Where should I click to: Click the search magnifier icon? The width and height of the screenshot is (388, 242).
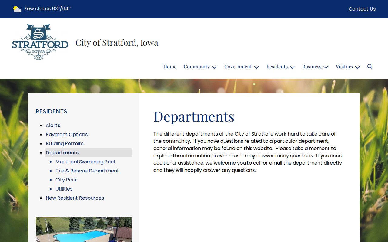[x=370, y=67]
